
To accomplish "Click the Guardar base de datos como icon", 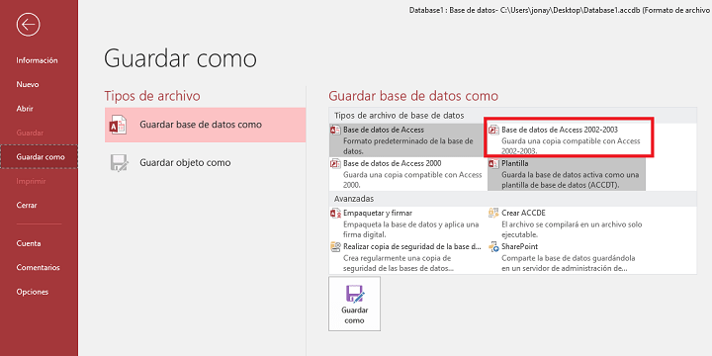I will click(118, 125).
